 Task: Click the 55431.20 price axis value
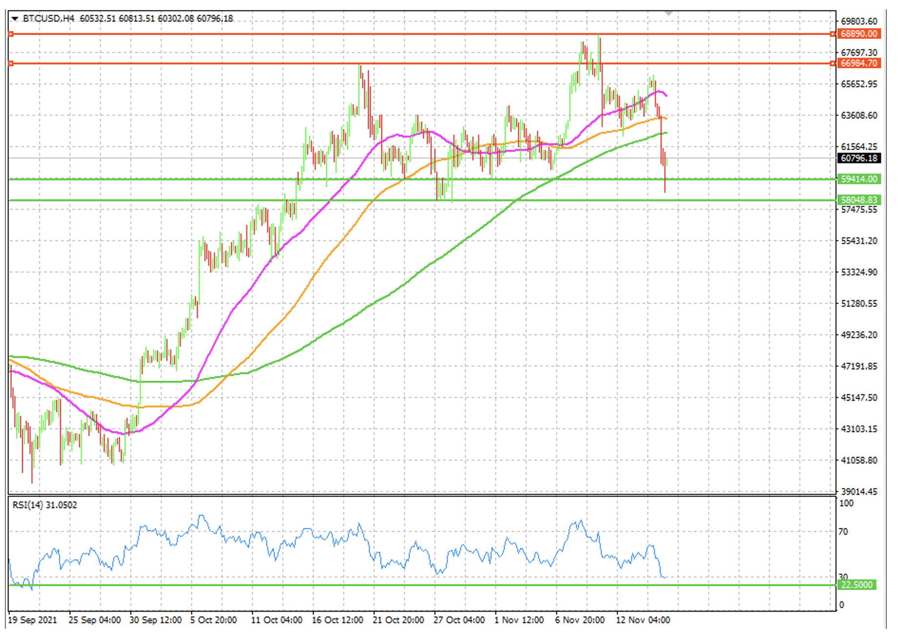tap(859, 241)
